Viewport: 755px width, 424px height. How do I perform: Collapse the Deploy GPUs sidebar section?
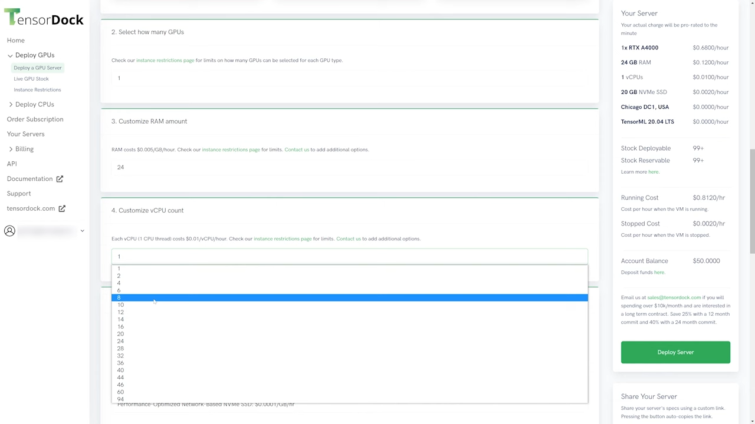click(x=10, y=55)
